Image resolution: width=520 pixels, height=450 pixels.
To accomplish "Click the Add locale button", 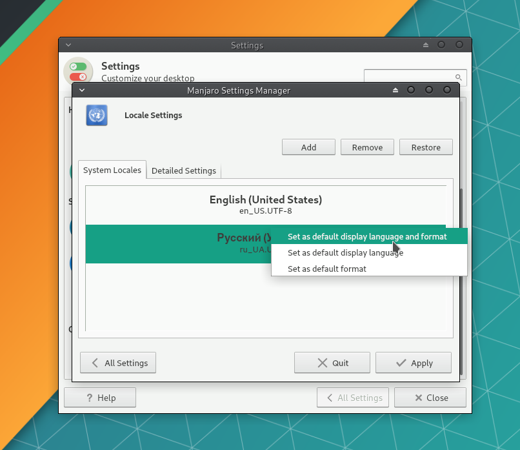I will [x=308, y=147].
